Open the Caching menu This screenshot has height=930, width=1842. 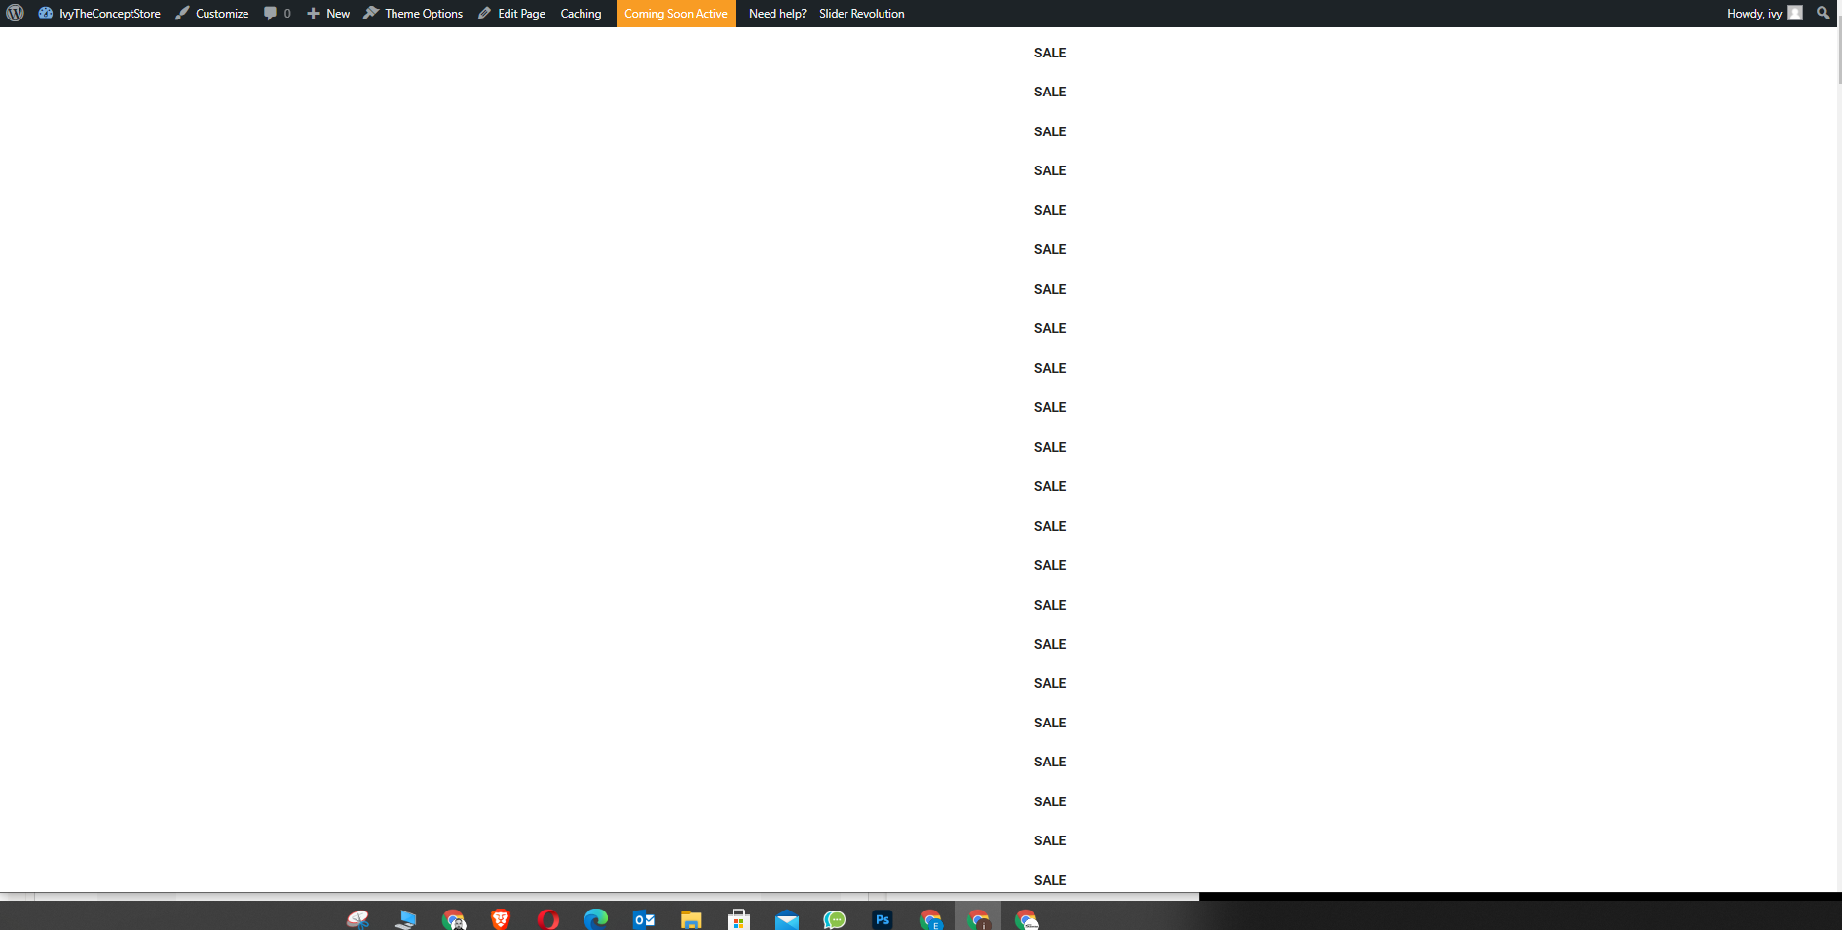click(581, 14)
